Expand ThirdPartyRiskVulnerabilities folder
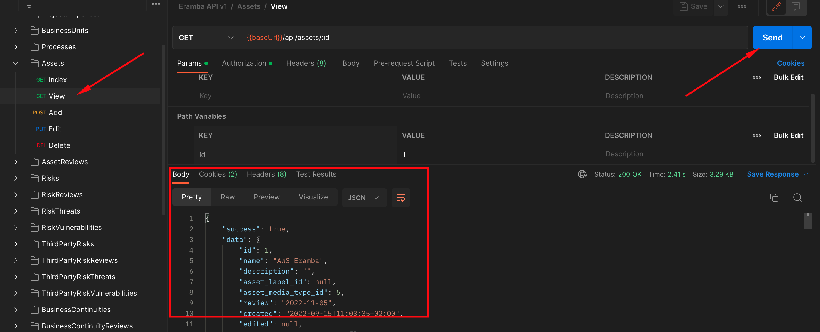 pyautogui.click(x=16, y=293)
